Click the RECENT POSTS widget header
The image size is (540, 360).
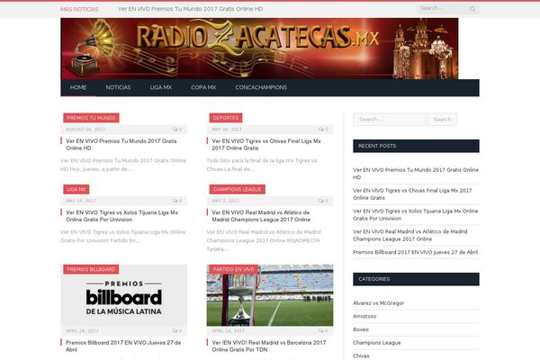tap(416, 146)
